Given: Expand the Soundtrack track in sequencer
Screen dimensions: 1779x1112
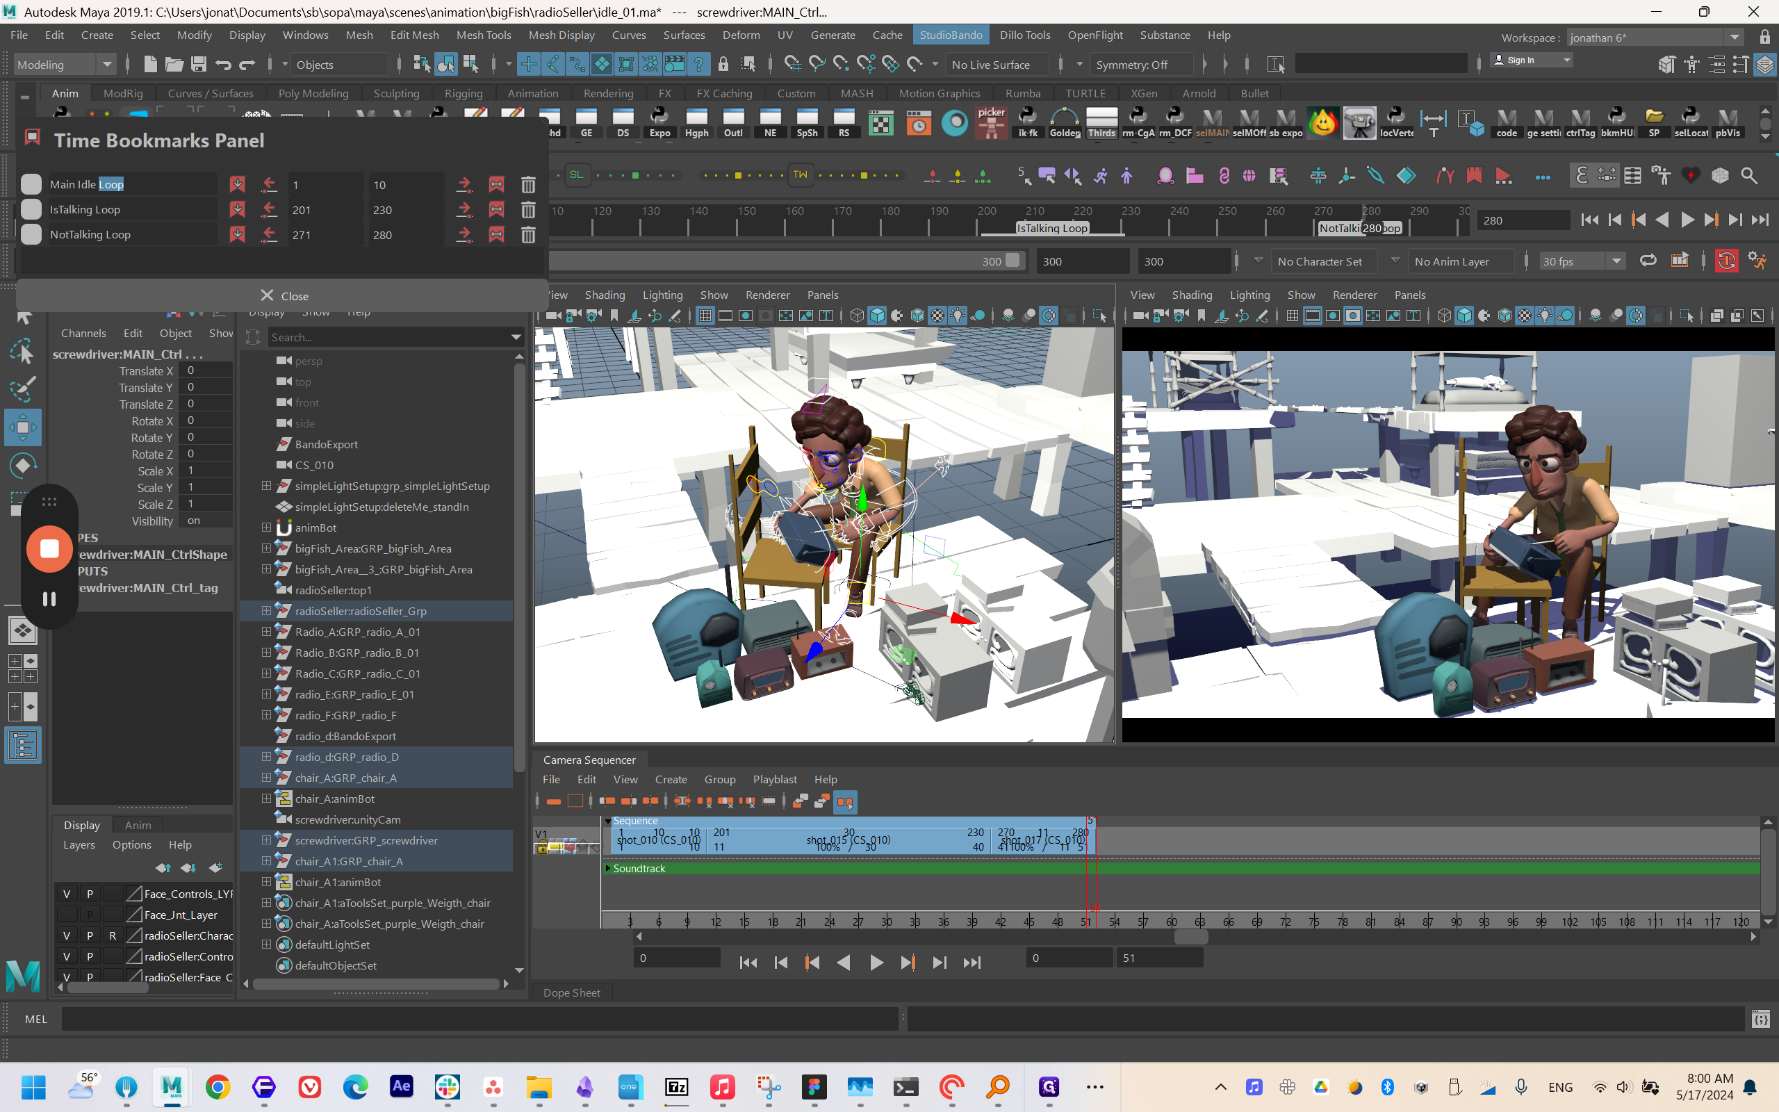Looking at the screenshot, I should [608, 869].
